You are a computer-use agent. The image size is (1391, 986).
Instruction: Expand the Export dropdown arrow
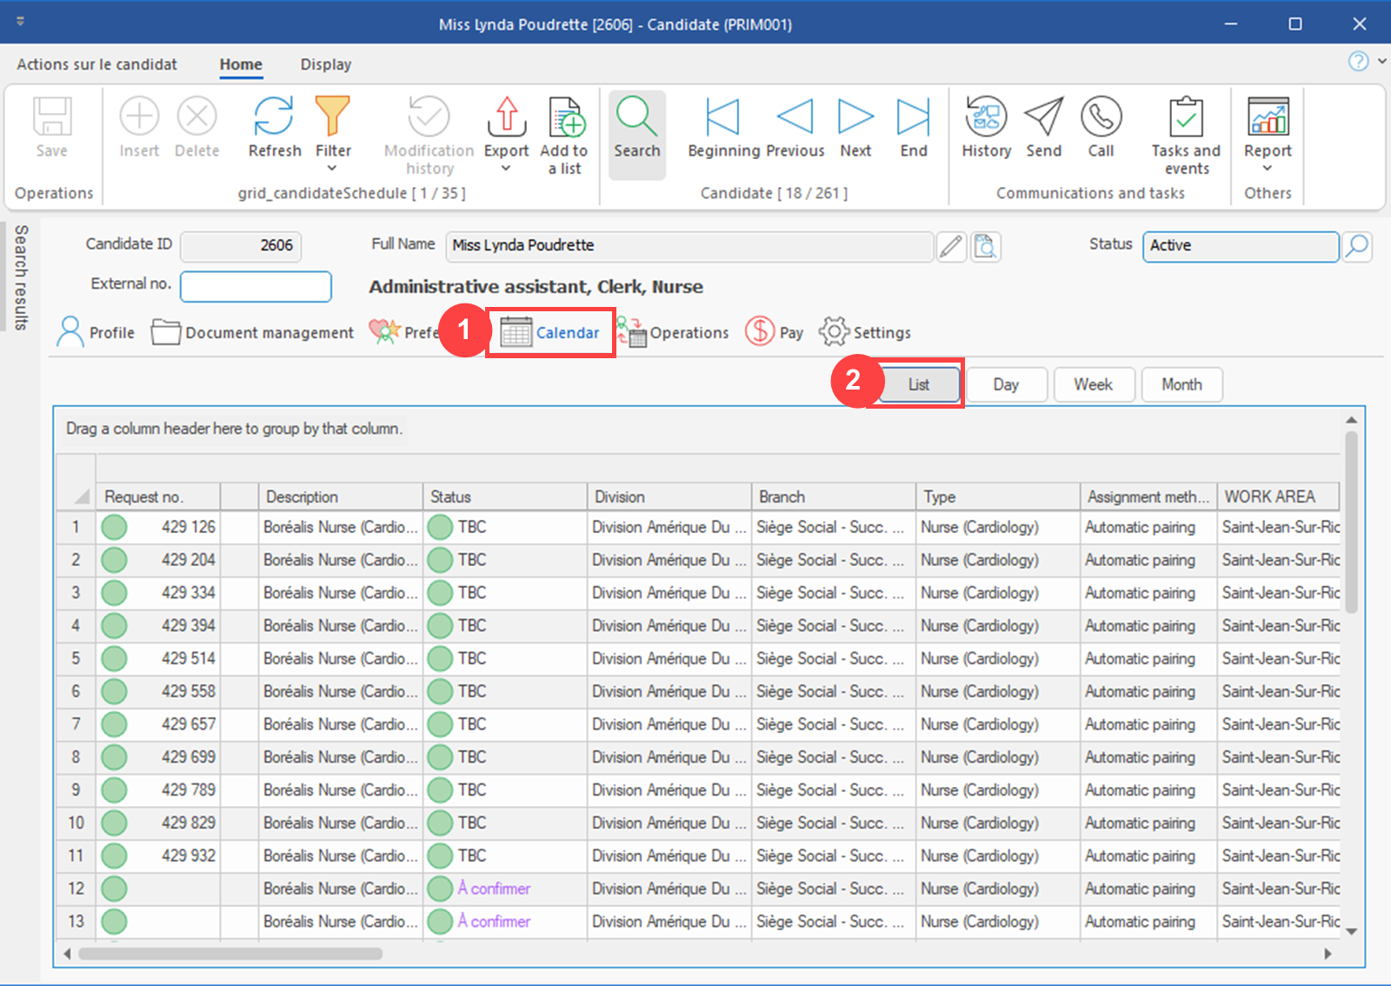(x=506, y=169)
